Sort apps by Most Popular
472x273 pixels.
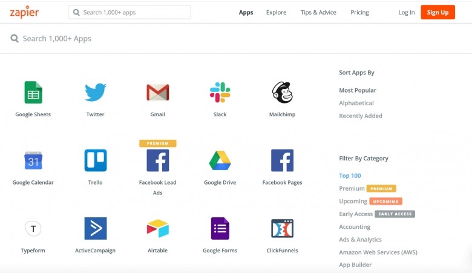[x=358, y=90]
